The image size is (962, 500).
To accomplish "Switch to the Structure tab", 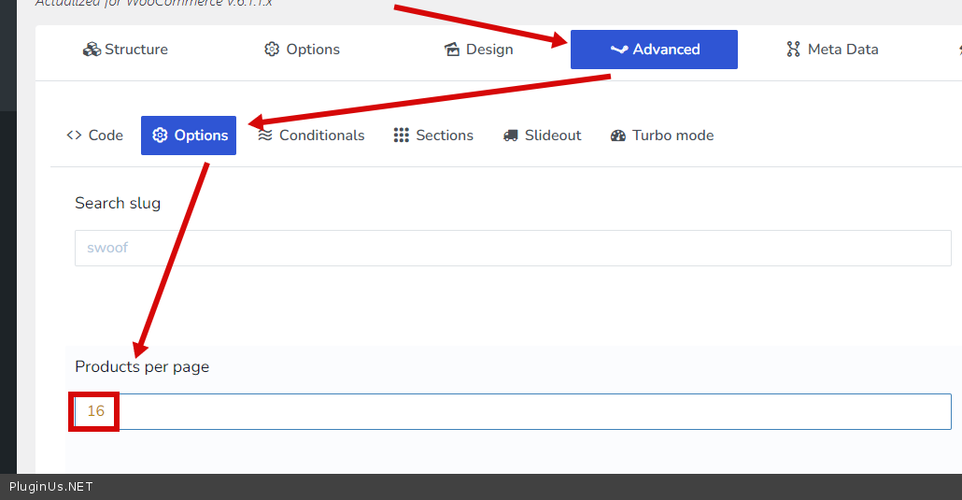I will click(x=126, y=50).
